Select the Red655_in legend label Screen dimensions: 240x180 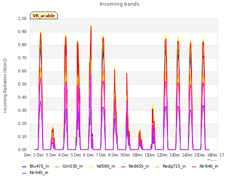(139, 166)
